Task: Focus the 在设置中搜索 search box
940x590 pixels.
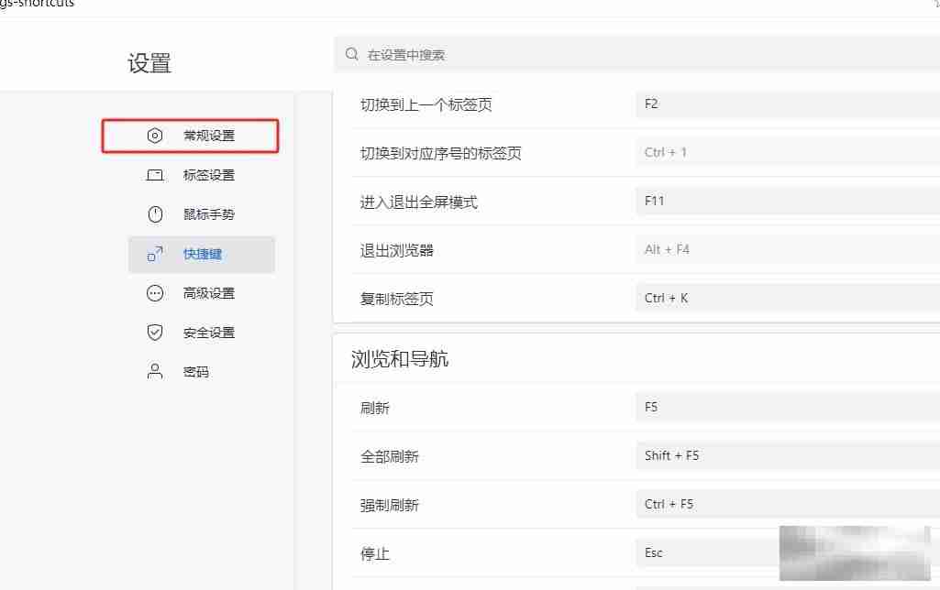Action: tap(636, 54)
